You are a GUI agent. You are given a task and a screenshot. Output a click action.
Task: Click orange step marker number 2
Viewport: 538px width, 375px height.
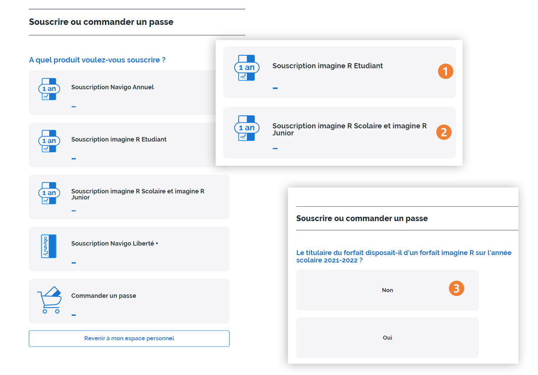pos(444,131)
